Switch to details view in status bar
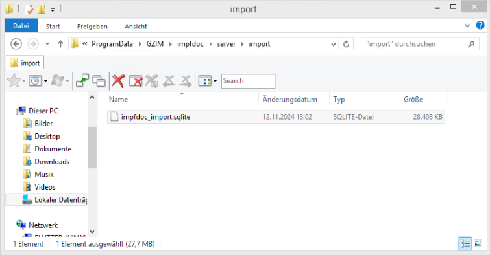 coord(465,243)
